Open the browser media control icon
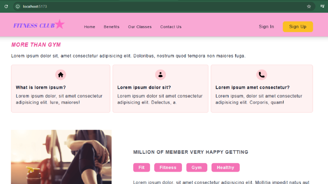 pyautogui.click(x=322, y=6)
